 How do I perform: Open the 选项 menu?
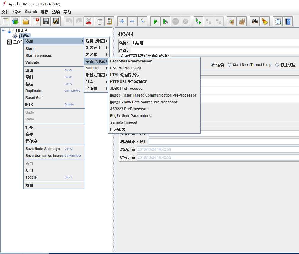(56, 12)
